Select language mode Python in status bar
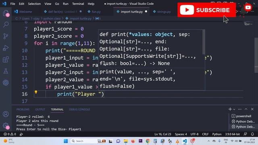 click(x=217, y=134)
